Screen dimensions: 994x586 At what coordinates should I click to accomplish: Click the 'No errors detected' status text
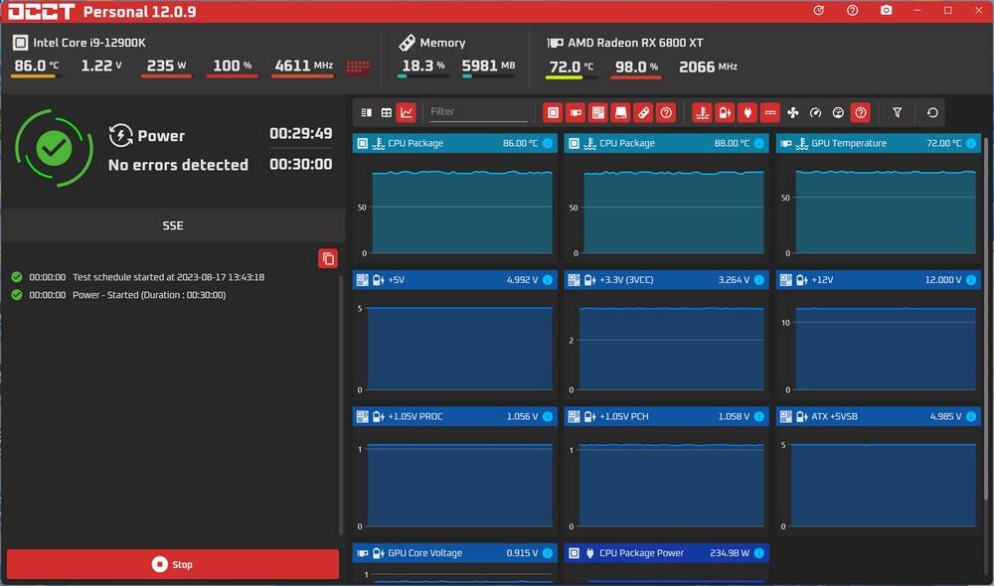pyautogui.click(x=178, y=165)
